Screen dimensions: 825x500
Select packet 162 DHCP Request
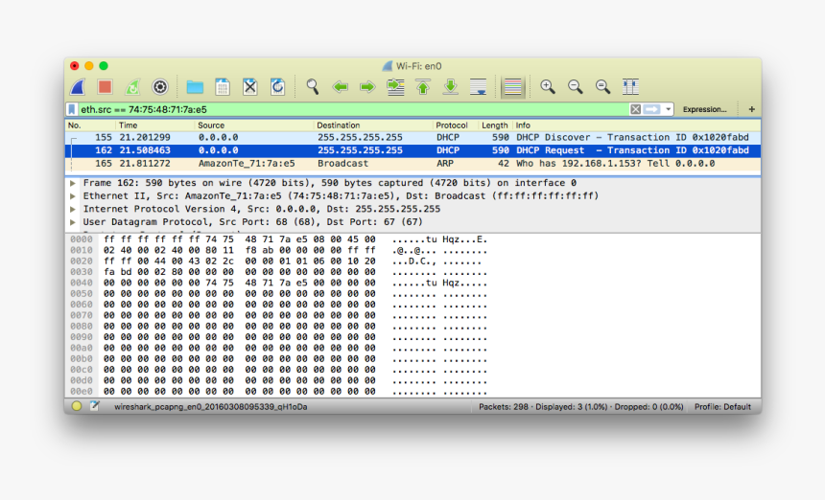pos(412,150)
